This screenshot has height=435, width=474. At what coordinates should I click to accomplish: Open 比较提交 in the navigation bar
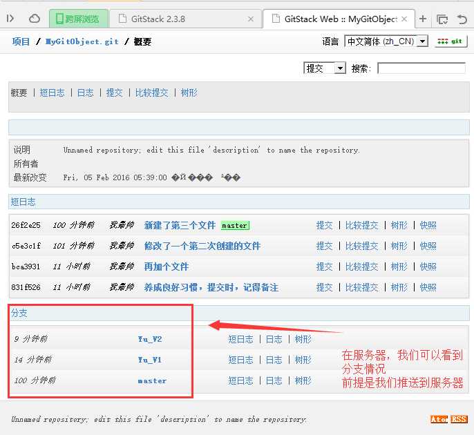pyautogui.click(x=152, y=93)
